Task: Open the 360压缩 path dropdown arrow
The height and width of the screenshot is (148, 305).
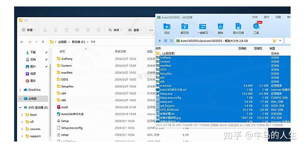Action: [280, 41]
